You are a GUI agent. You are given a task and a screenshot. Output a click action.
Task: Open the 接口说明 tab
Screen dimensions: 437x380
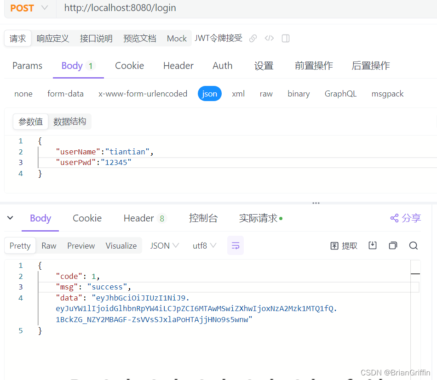[96, 39]
